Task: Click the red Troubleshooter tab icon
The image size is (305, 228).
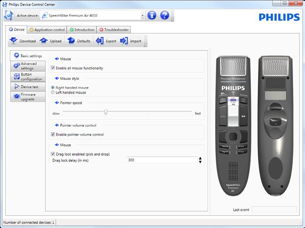Action: (x=101, y=30)
